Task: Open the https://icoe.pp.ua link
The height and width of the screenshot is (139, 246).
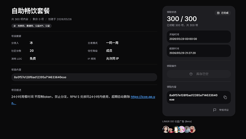Action: [x=143, y=97]
